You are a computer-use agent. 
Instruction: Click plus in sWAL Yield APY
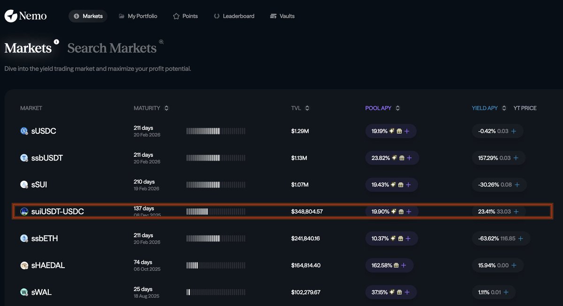pos(506,292)
